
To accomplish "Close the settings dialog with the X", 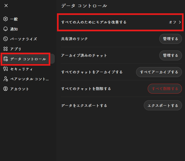I will [x=6, y=6].
